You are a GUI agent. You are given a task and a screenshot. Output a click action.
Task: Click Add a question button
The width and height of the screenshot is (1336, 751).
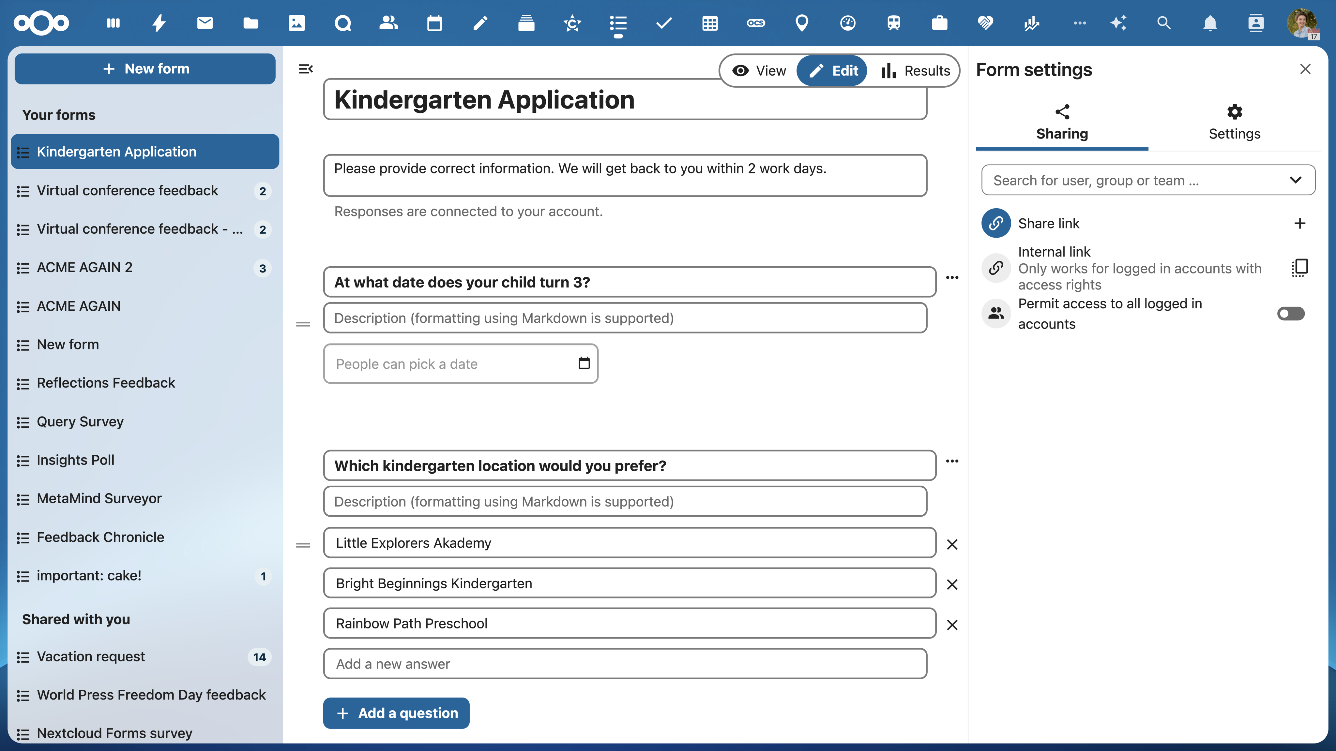[x=396, y=713]
